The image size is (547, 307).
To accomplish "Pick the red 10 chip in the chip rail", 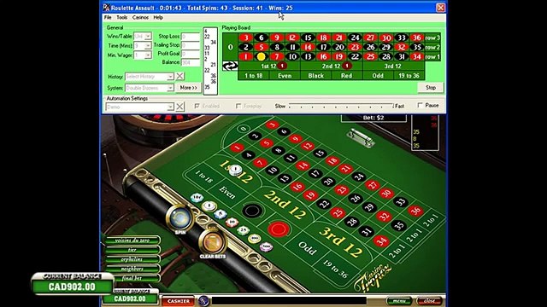I will (232, 222).
